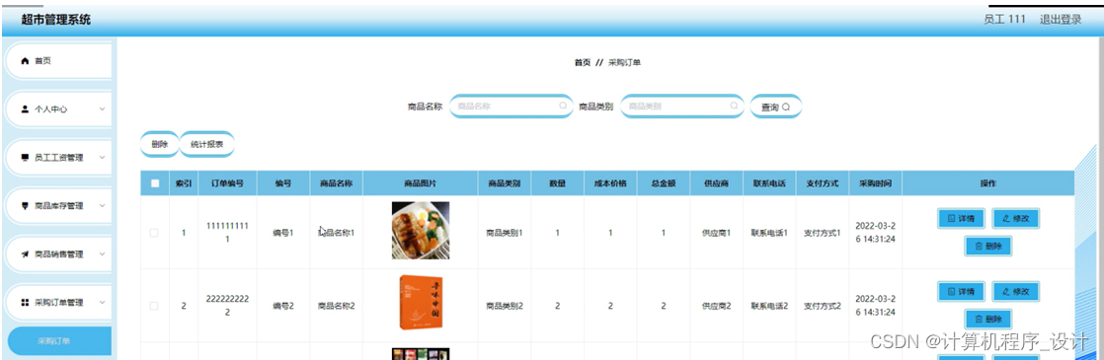Click the 员工 111 user label

coord(1004,20)
